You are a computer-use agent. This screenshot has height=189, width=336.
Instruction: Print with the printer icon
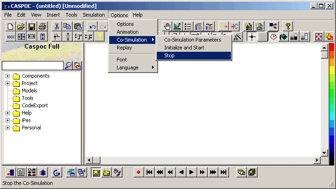tap(42, 26)
